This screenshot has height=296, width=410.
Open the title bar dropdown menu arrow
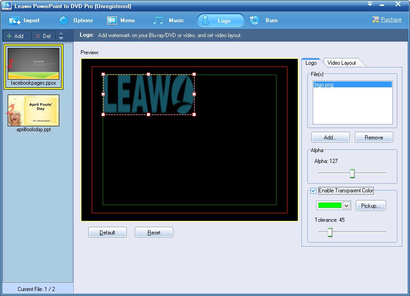click(x=370, y=4)
